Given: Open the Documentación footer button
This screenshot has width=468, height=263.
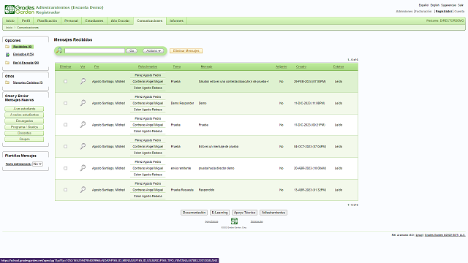Looking at the screenshot, I should pos(194,213).
